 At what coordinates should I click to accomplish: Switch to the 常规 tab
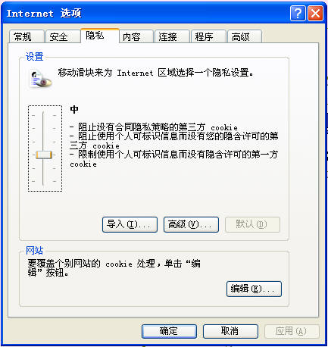[x=27, y=37]
